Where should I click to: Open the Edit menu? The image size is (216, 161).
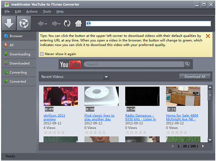18,11
